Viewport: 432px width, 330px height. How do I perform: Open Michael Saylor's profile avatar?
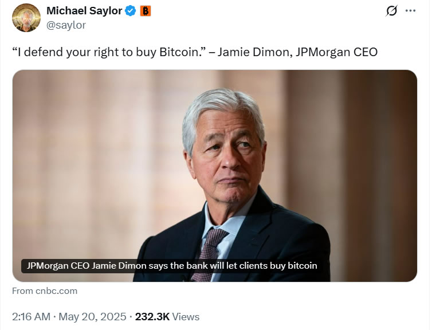26,18
